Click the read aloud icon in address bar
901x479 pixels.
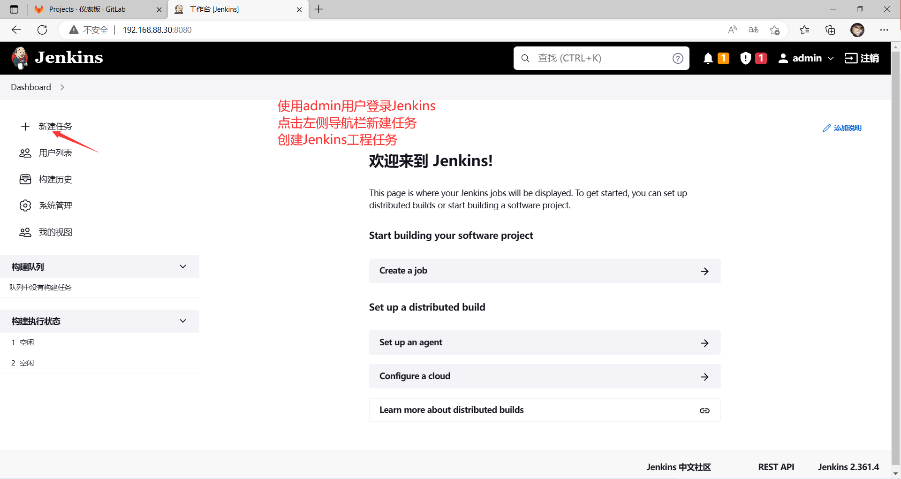(x=732, y=30)
